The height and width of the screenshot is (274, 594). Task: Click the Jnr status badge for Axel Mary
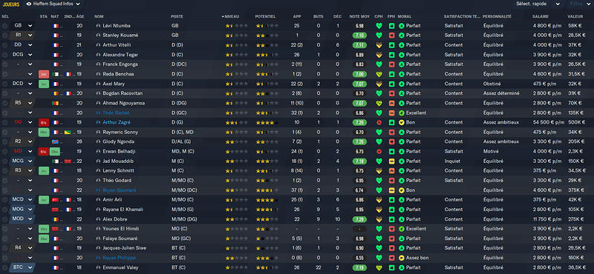[44, 84]
